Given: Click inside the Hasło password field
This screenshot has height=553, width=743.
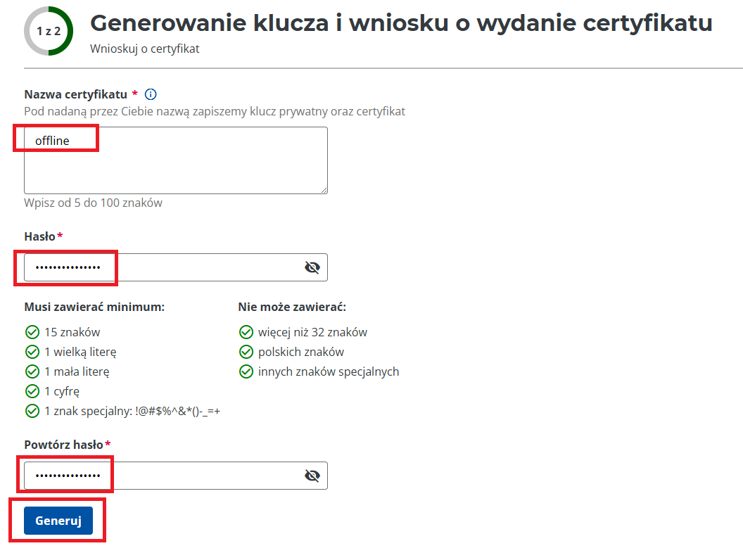Looking at the screenshot, I should [162, 267].
